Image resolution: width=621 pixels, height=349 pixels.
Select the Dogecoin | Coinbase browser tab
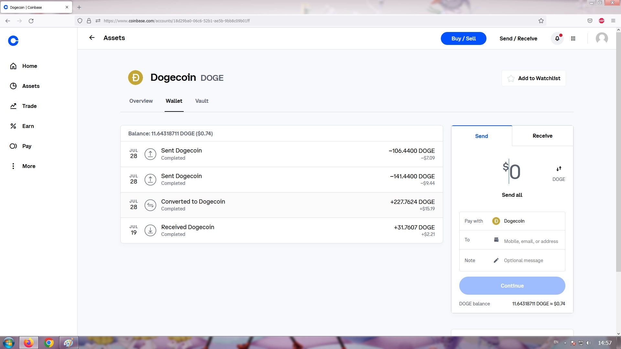coord(36,7)
